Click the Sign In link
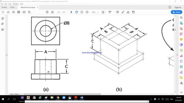This screenshot has width=184, height=103. (x=178, y=7)
